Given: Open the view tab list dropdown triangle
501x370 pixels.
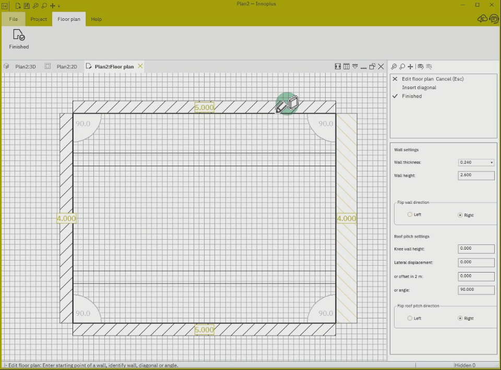Looking at the screenshot, I should point(355,66).
